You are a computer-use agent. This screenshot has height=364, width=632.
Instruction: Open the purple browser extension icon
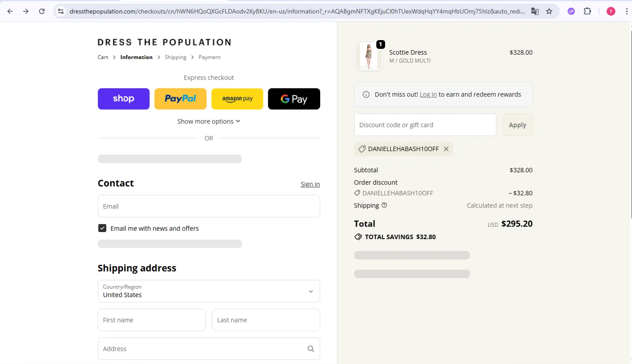click(x=571, y=11)
